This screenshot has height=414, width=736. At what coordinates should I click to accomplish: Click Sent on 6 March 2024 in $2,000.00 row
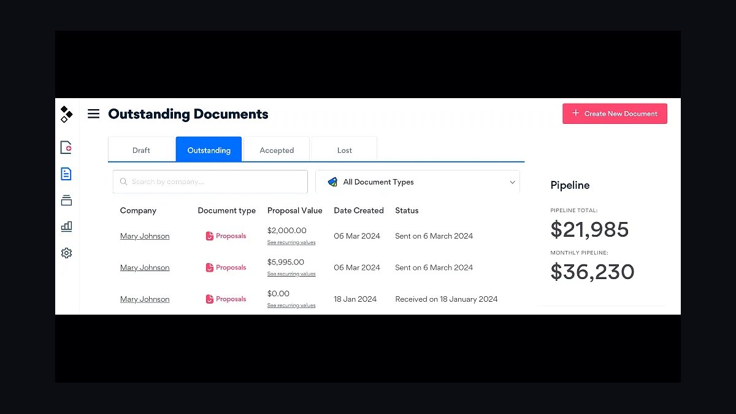click(434, 236)
